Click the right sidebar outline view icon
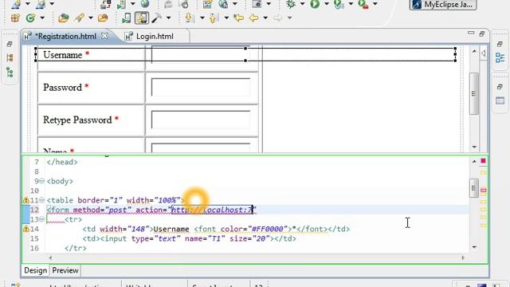The image size is (510, 287). tap(500, 58)
